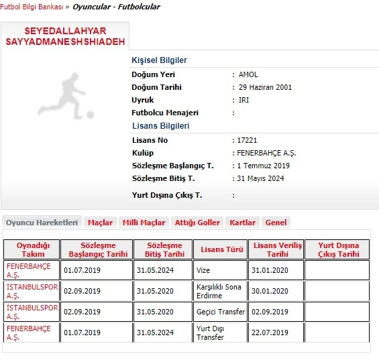Image resolution: width=379 pixels, height=360 pixels.
Task: Switch to the Maçlar tab
Action: [x=100, y=223]
